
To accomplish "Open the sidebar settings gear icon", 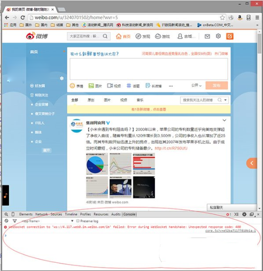I will pyautogui.click(x=62, y=78).
